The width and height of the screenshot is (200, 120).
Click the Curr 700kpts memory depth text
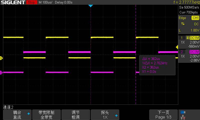[x=188, y=12]
